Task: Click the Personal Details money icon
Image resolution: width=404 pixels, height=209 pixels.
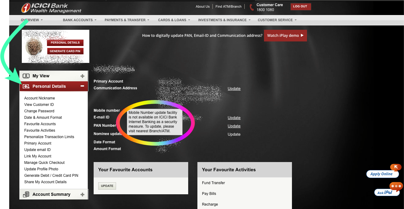Action: (x=26, y=86)
